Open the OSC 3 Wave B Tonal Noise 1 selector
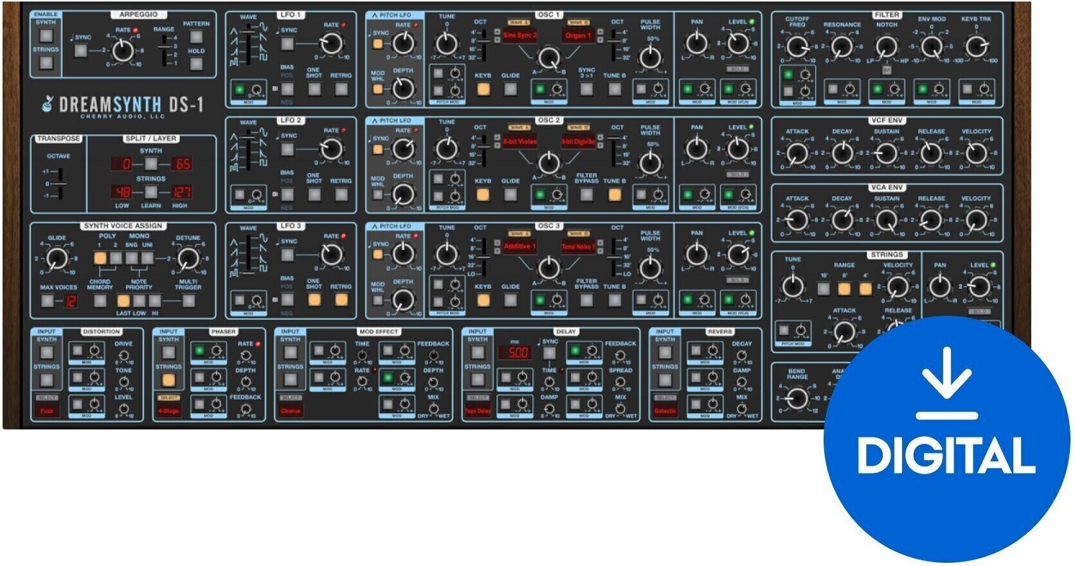The image size is (1075, 566). (578, 246)
